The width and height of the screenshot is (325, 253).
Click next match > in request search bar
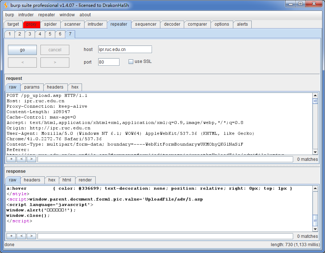[31, 159]
